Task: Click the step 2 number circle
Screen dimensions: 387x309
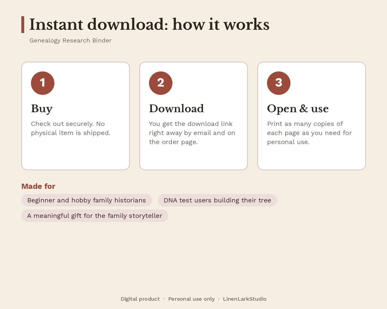Action: 161,83
